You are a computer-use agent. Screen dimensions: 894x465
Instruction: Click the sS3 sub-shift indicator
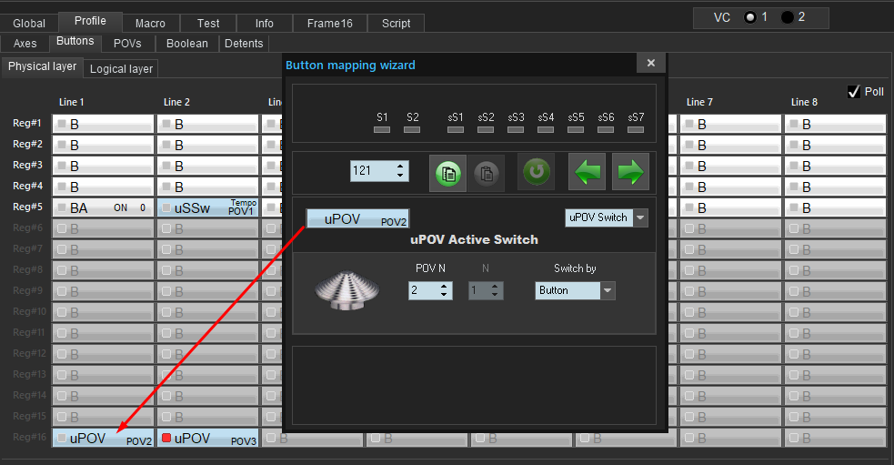pos(516,129)
